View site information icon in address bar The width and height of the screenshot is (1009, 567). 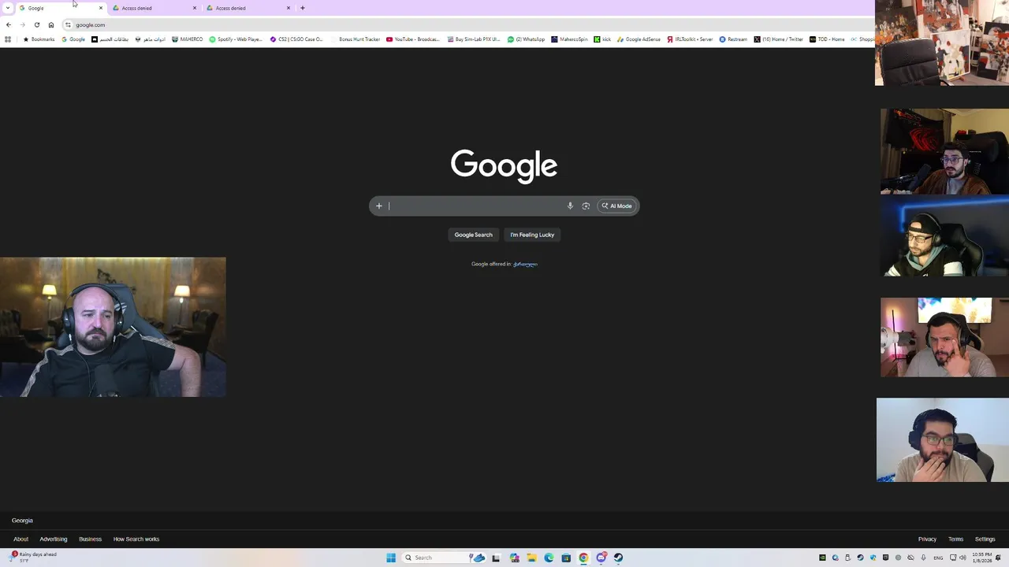(68, 24)
